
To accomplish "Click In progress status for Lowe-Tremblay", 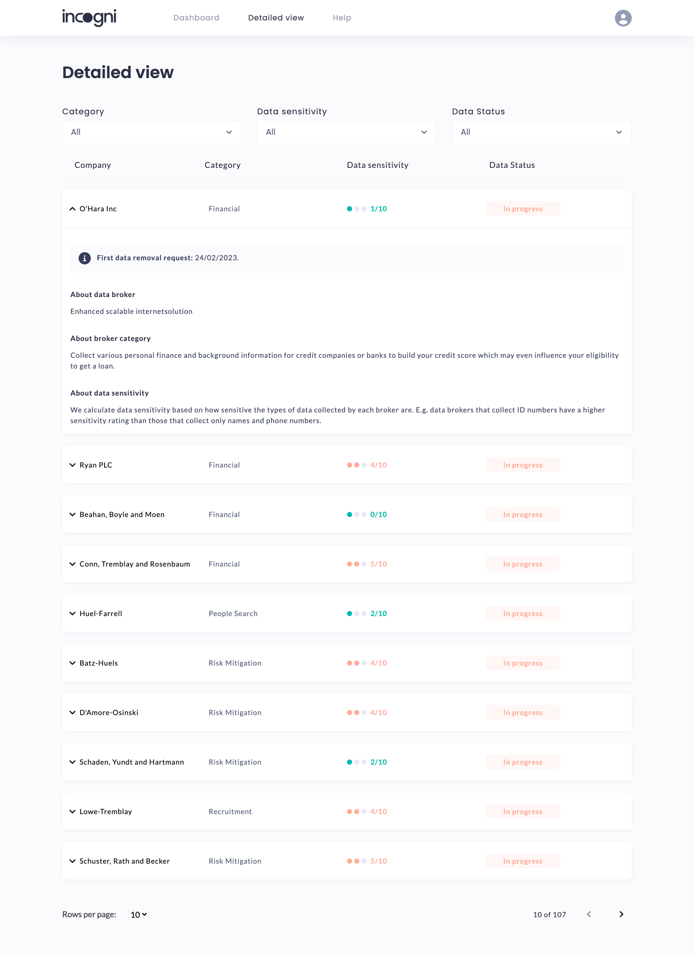I will coord(523,812).
